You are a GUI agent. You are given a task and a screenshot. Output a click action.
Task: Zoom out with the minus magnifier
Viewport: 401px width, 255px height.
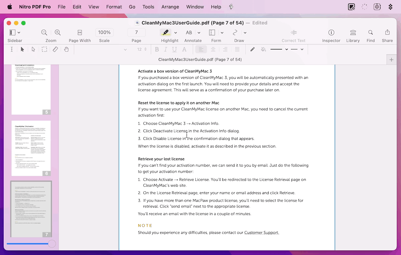click(x=44, y=32)
